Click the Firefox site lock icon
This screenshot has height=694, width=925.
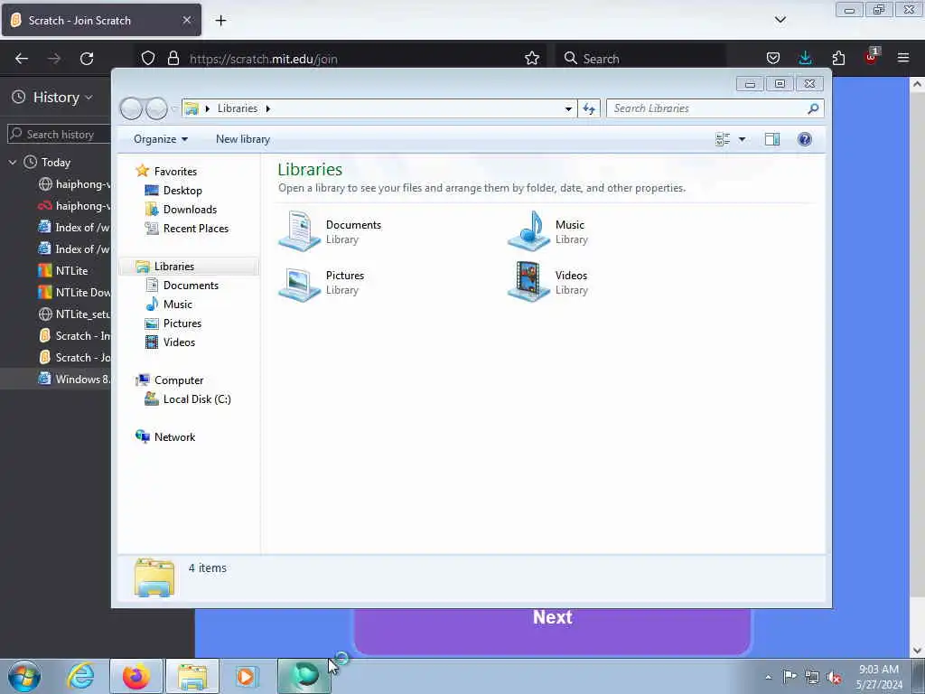[173, 59]
